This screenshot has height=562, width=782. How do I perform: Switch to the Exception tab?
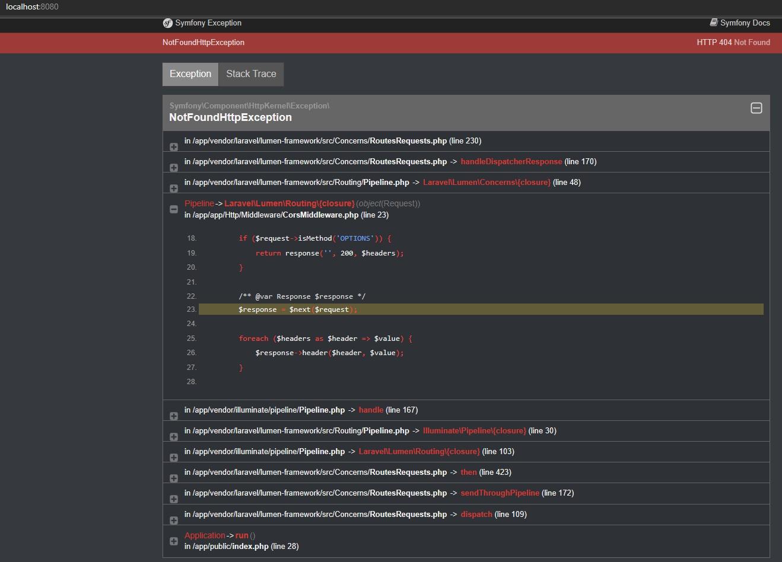coord(190,74)
